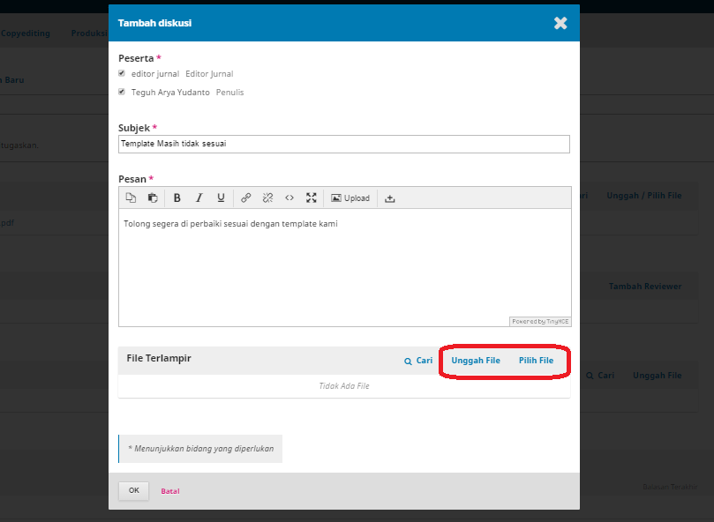Screen dimensions: 714x522
Task: Click the insert content tray icon after Upload
Action: point(390,198)
